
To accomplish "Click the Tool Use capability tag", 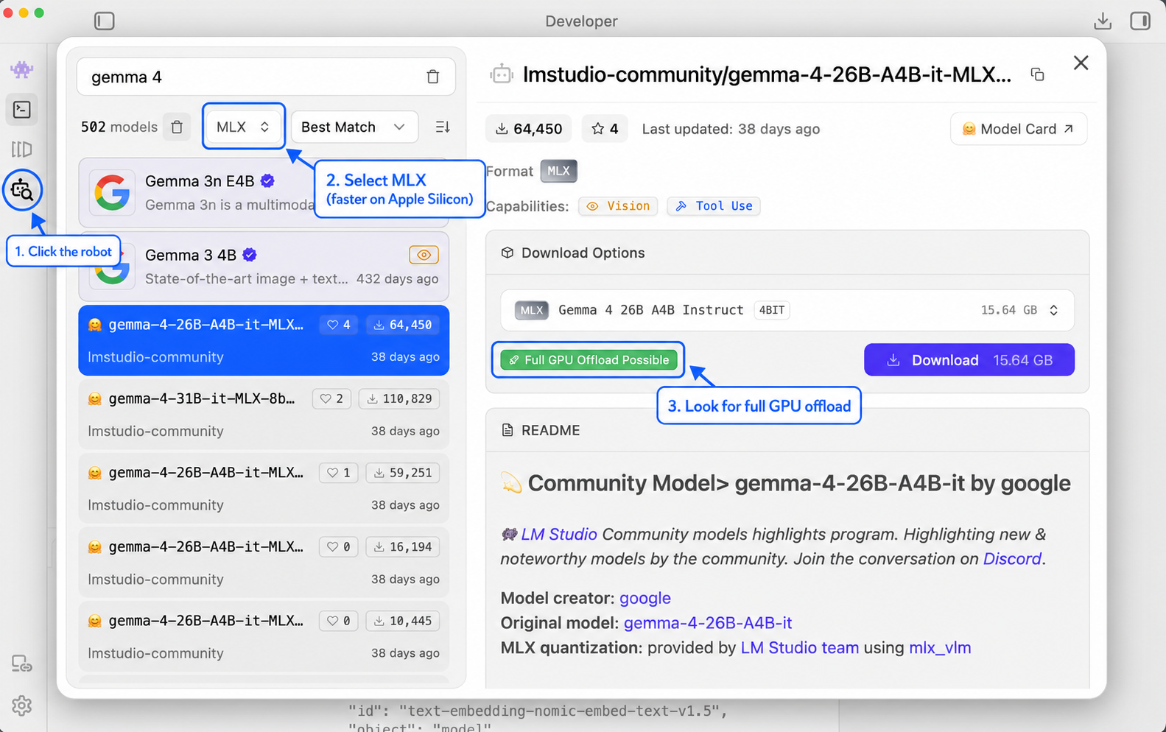I will pos(714,206).
